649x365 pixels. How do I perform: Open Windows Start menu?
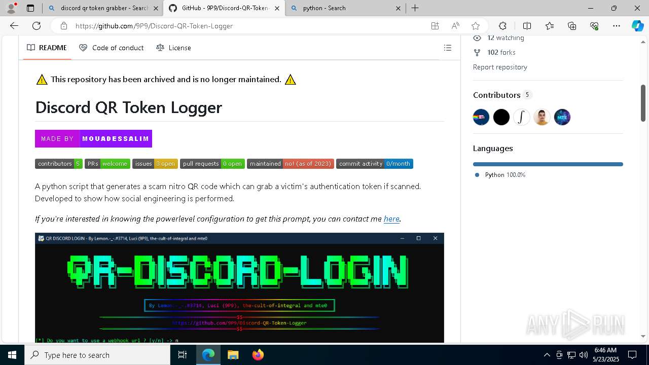(x=12, y=355)
